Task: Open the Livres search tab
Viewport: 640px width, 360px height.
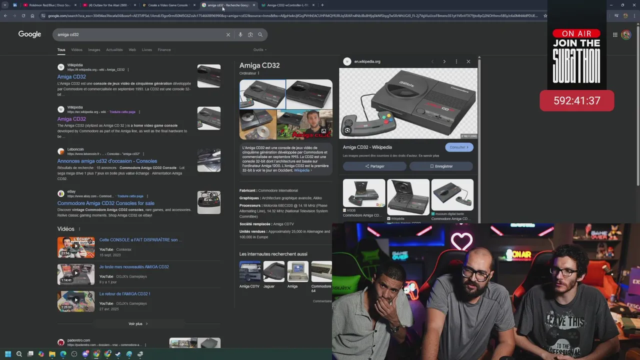Action: [146, 49]
